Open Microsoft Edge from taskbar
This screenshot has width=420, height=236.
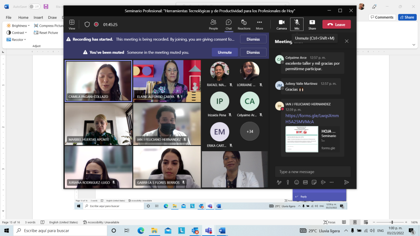click(x=141, y=230)
